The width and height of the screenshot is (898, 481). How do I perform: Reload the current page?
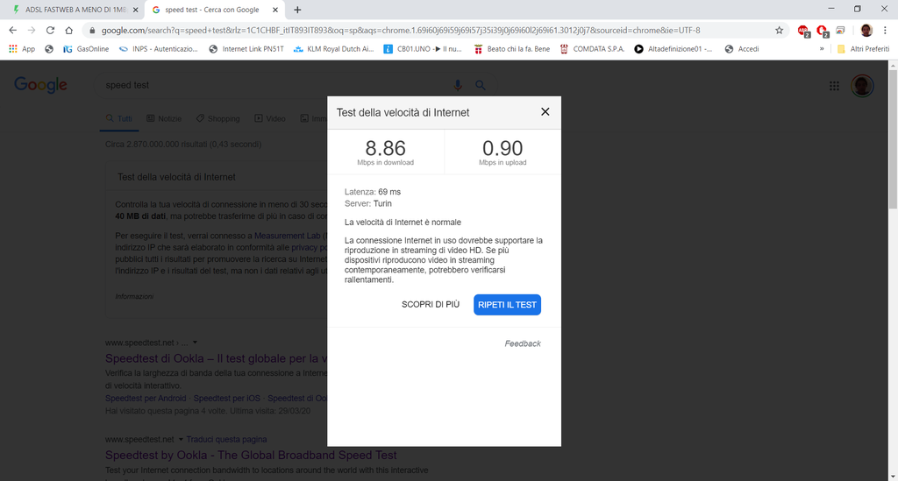[50, 31]
